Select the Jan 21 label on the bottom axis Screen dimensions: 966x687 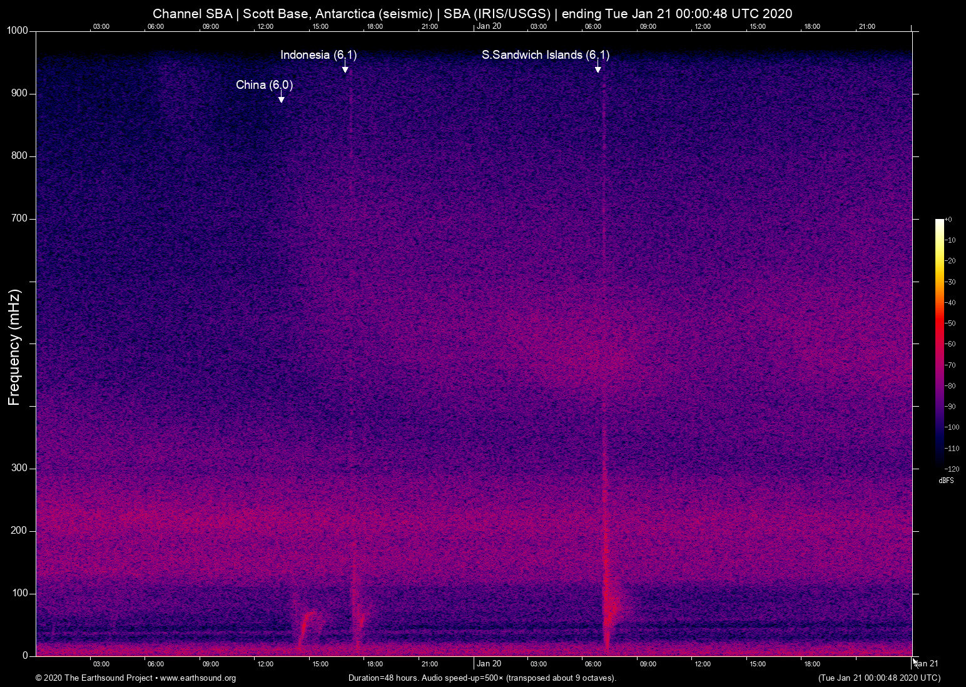pyautogui.click(x=925, y=664)
